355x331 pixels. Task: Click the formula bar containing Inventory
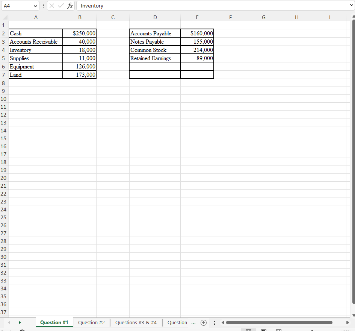[x=213, y=6]
